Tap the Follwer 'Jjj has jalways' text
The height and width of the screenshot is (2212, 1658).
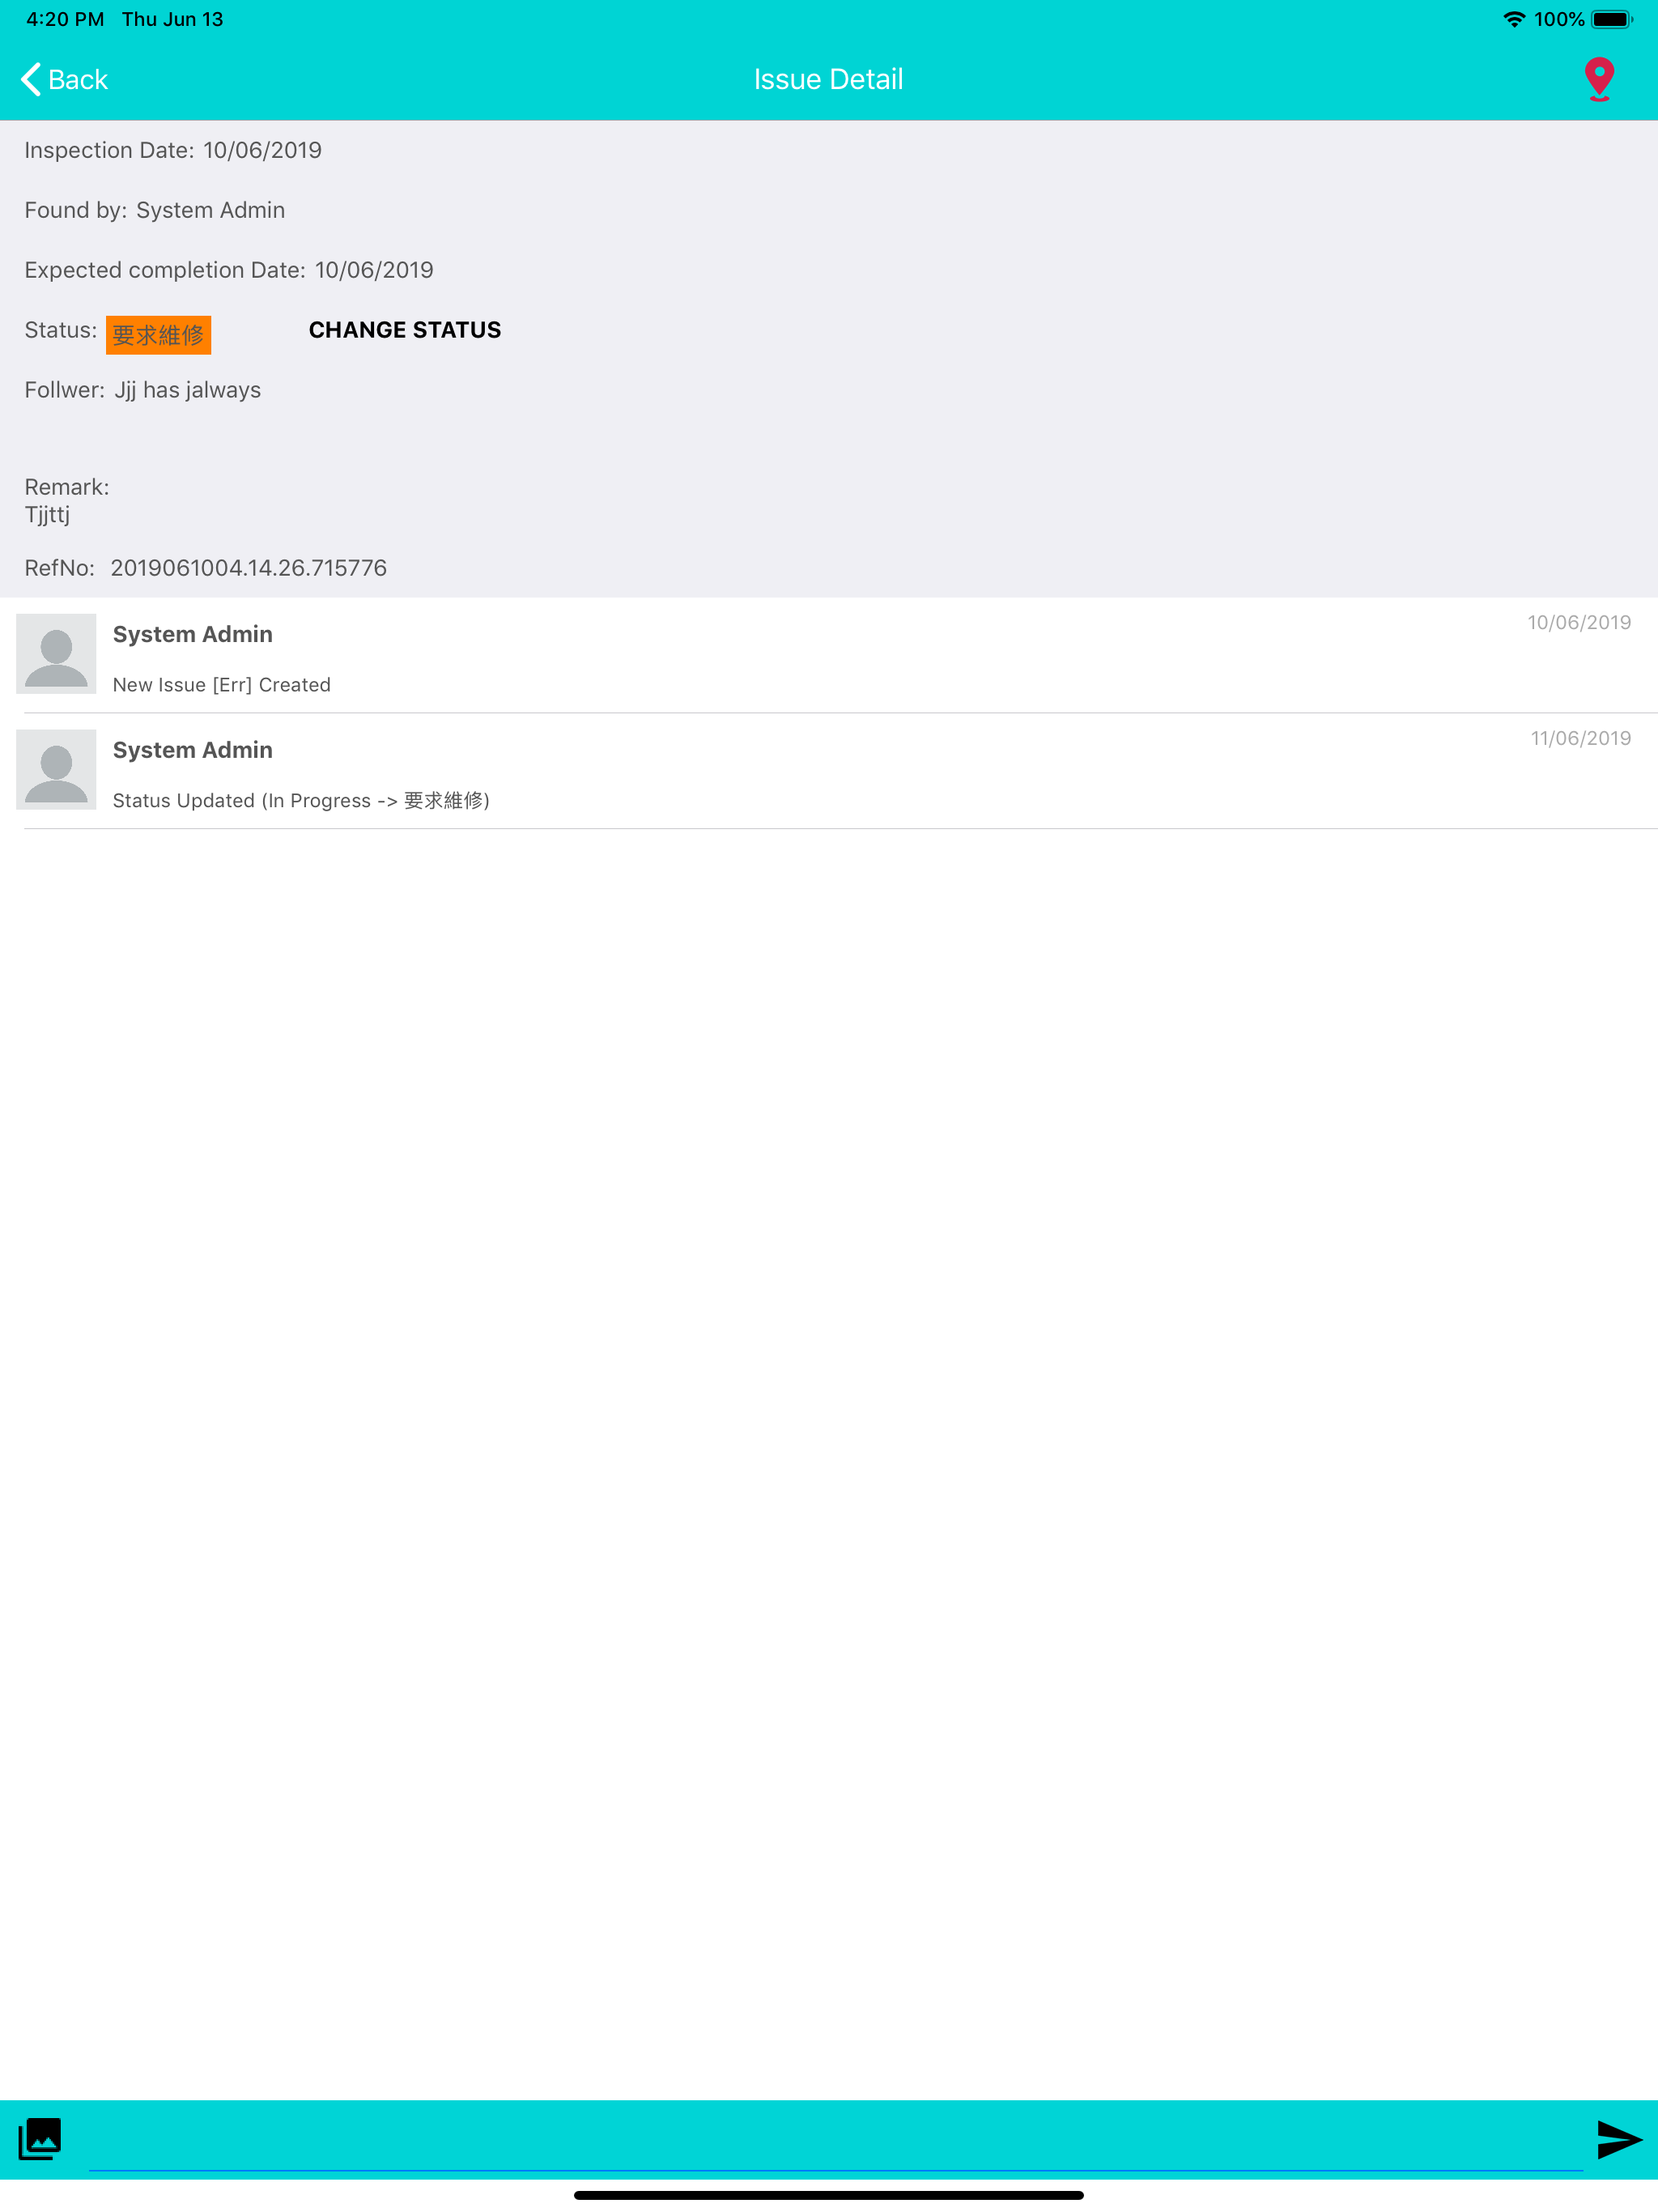point(188,390)
